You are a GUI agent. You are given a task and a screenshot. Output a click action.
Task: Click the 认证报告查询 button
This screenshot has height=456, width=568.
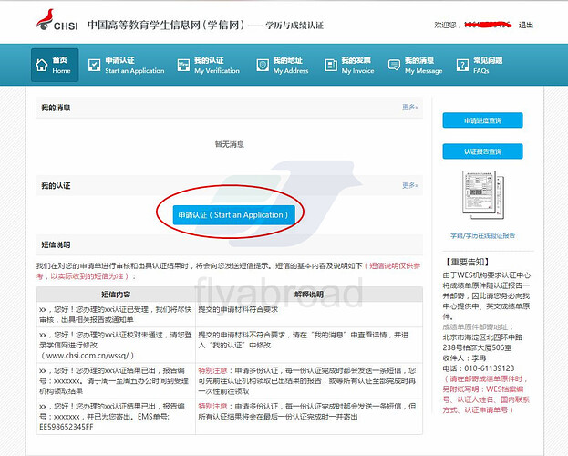coord(482,151)
